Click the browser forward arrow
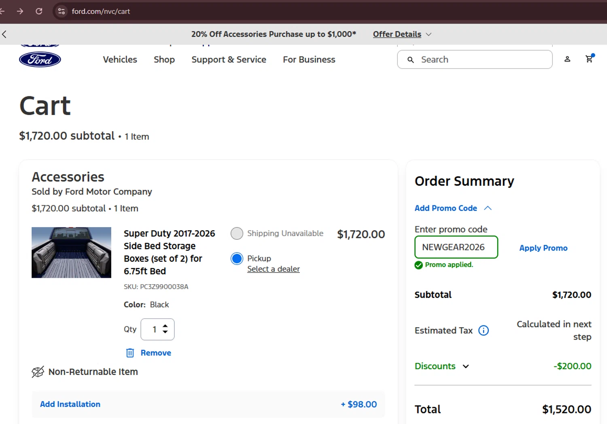Image resolution: width=607 pixels, height=424 pixels. point(20,11)
